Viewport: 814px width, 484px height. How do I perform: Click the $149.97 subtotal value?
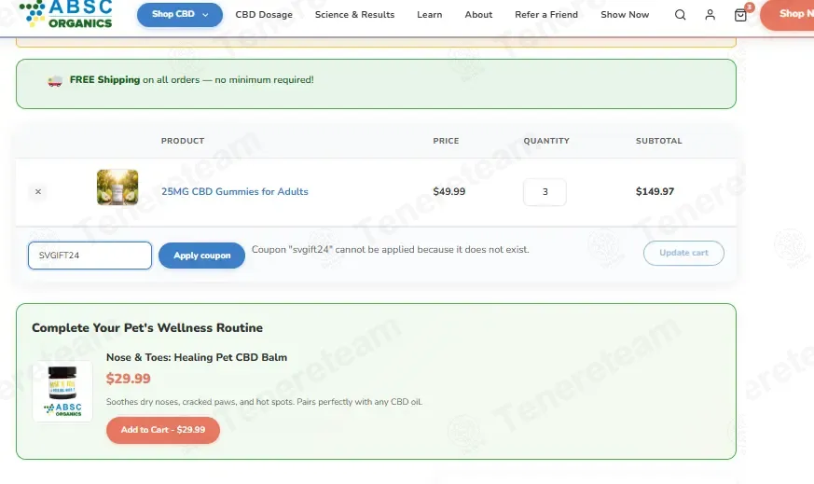(655, 191)
